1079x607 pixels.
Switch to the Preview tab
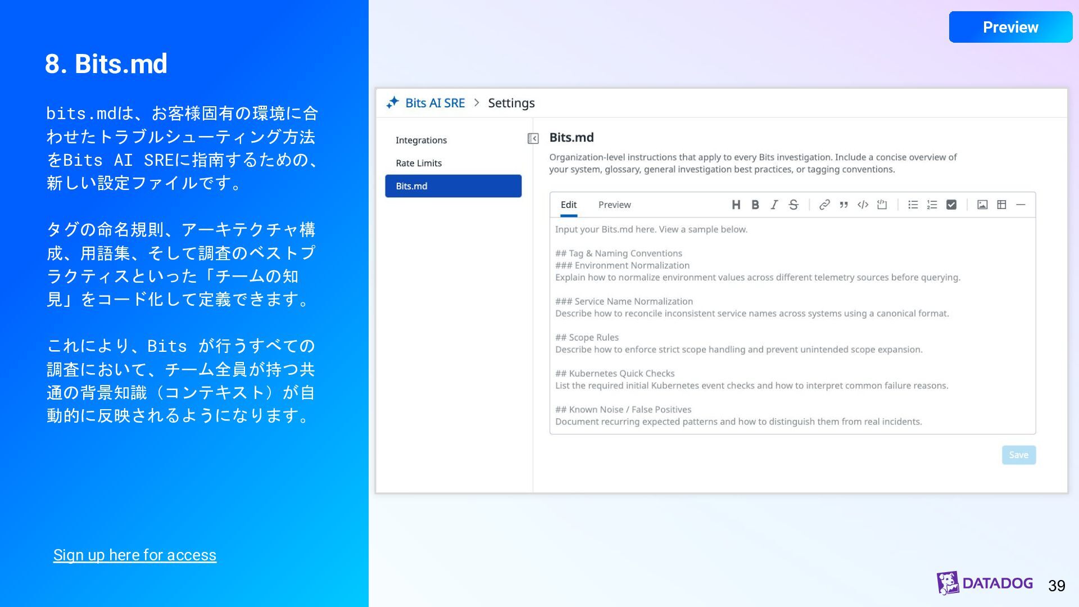pos(614,205)
